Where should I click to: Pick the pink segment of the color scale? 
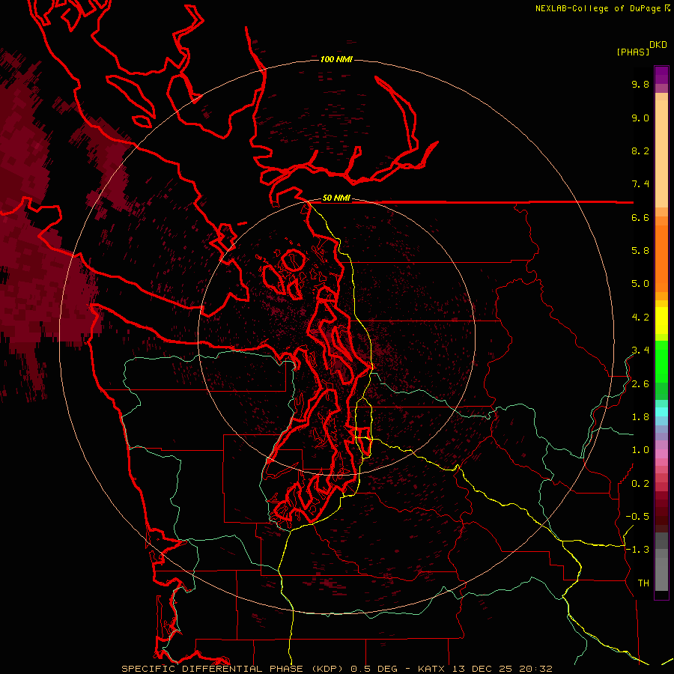point(661,454)
